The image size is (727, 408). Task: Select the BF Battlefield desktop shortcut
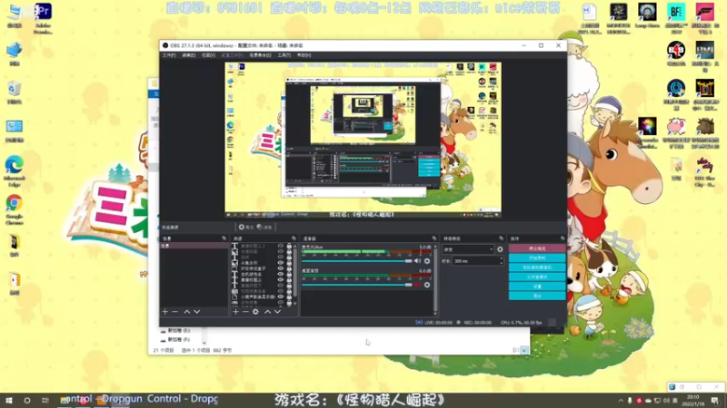click(x=676, y=17)
